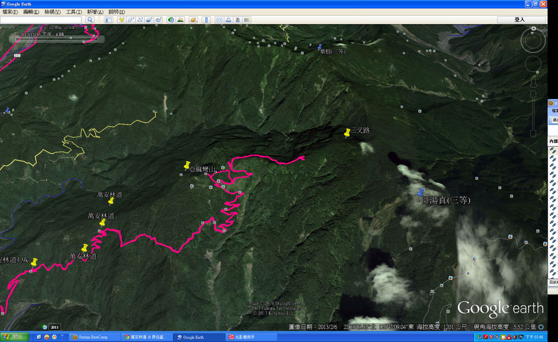Open the 新增(A) menu
Image resolution: width=558 pixels, height=342 pixels.
[x=95, y=12]
